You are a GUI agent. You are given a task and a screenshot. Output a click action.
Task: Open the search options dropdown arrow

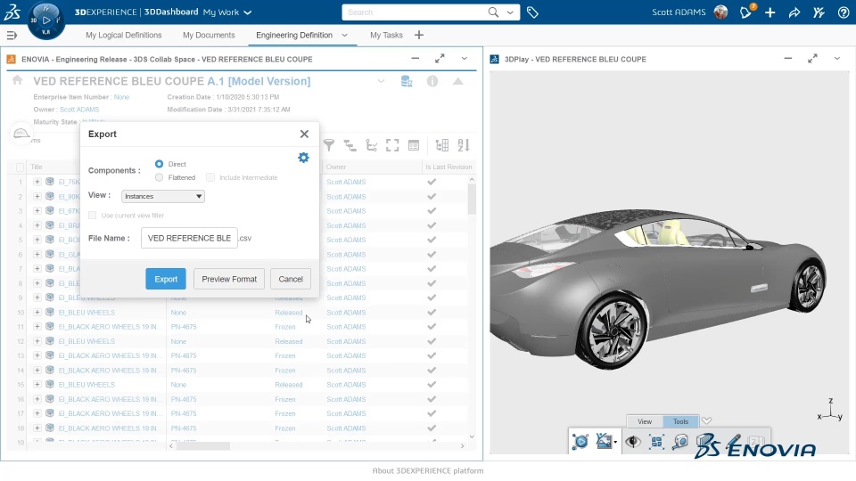tap(510, 12)
